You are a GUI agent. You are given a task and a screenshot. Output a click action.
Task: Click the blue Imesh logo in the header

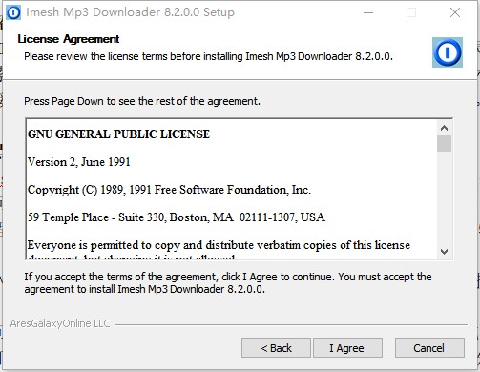(x=448, y=52)
